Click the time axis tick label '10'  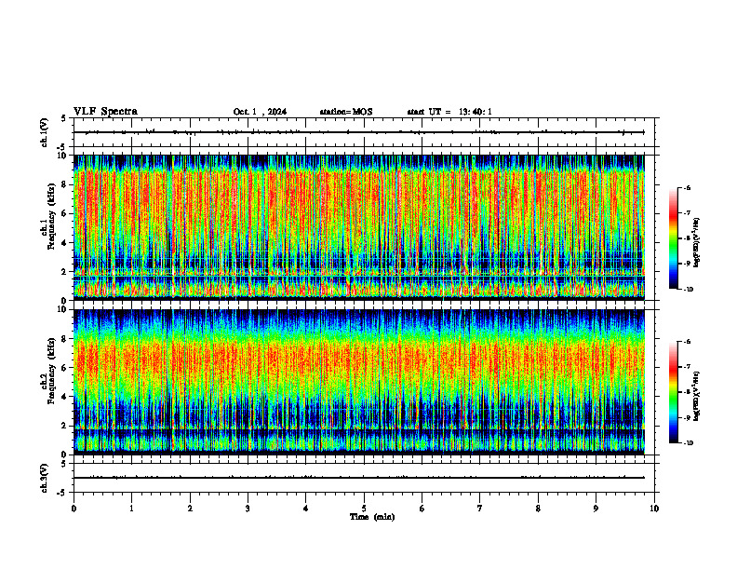click(654, 509)
